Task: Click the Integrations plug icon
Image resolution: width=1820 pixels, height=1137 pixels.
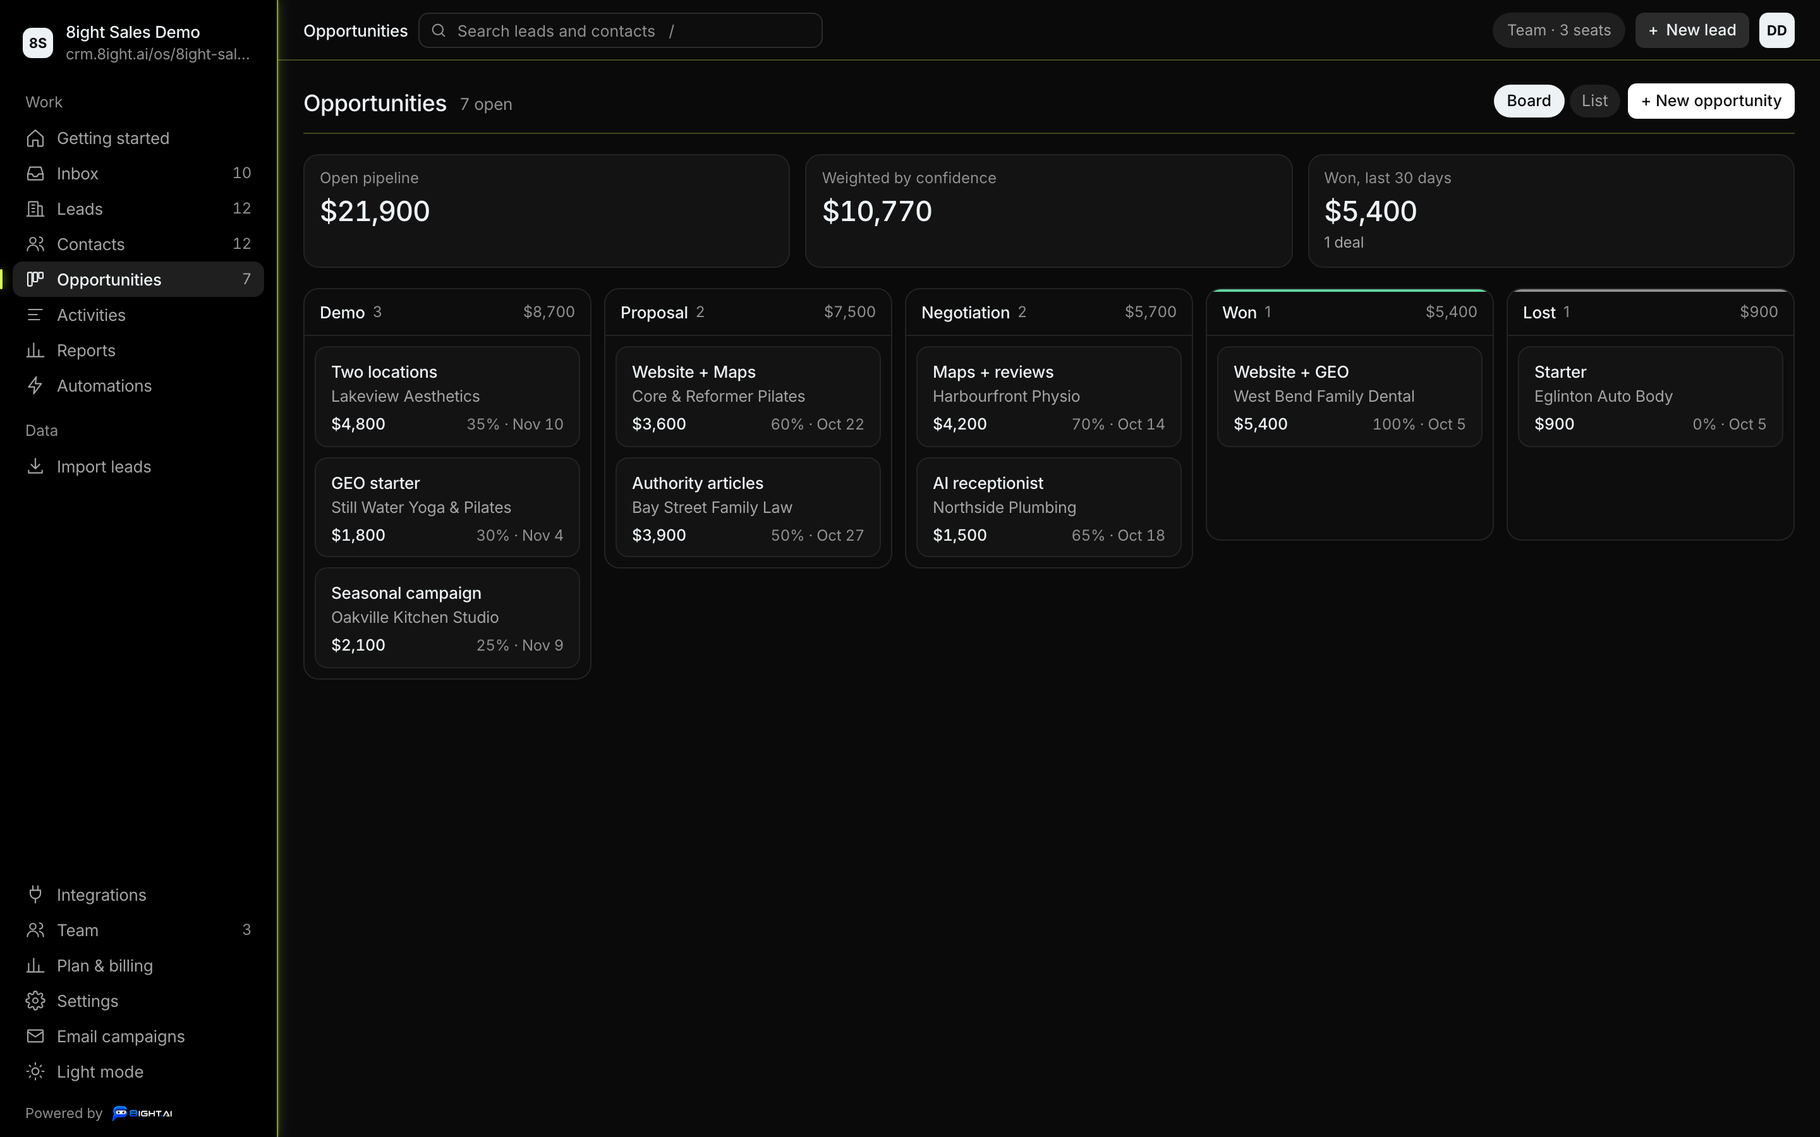Action: tap(35, 895)
